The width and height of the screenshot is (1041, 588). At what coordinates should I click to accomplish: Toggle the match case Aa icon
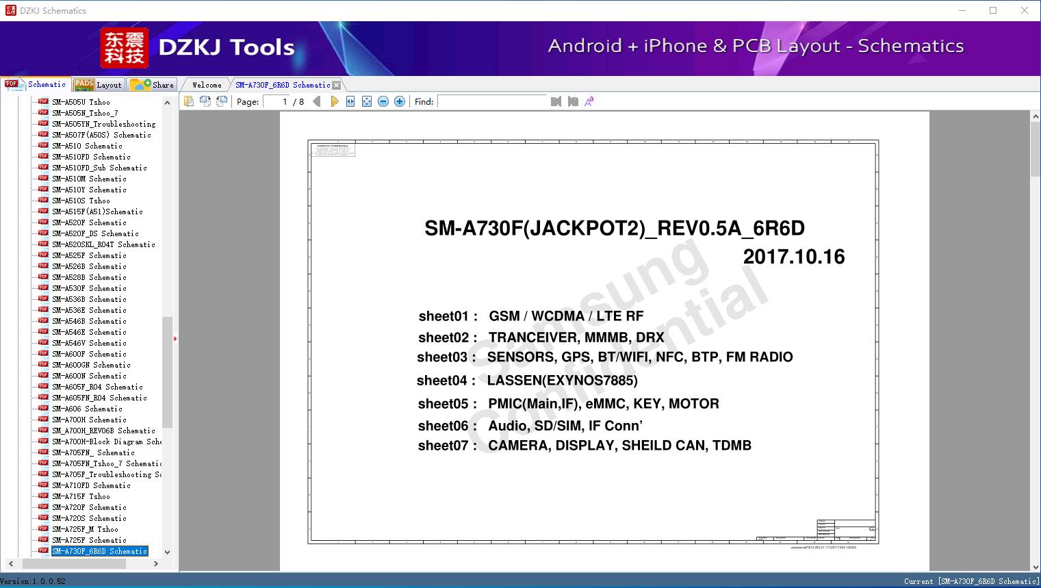(589, 101)
